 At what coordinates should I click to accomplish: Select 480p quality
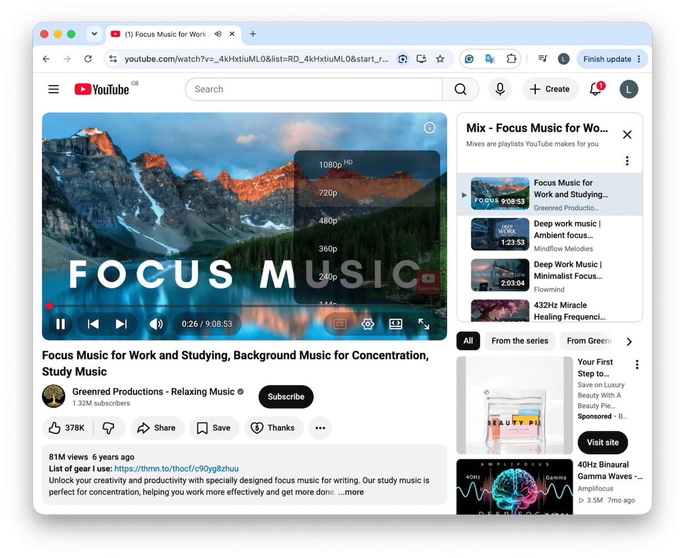(x=367, y=220)
